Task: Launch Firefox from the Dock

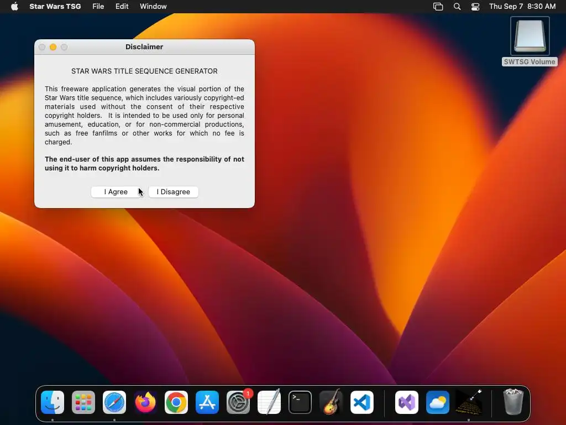Action: (x=145, y=402)
